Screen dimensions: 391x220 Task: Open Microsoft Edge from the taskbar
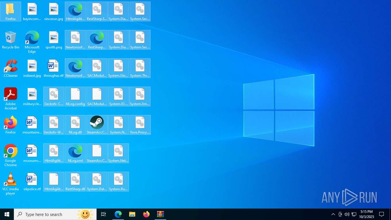pos(118,214)
